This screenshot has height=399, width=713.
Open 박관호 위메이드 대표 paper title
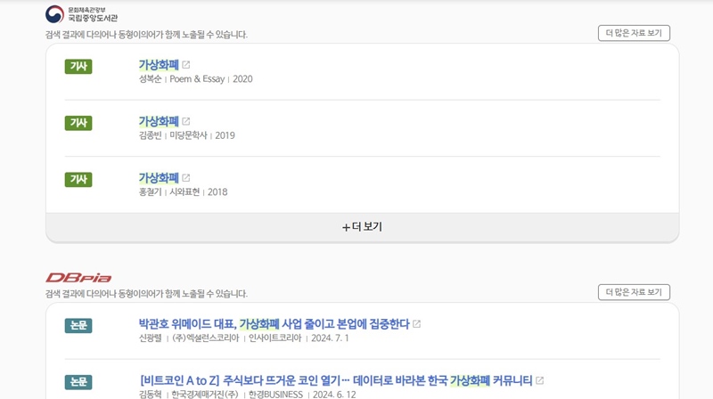pyautogui.click(x=275, y=324)
